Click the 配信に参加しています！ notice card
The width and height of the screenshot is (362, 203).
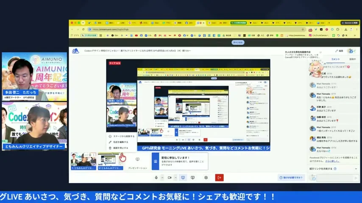[x=180, y=161]
